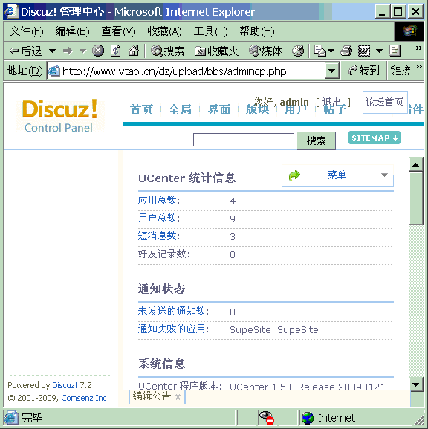The image size is (428, 429).
Task: Click the IE icon in title bar
Action: [x=11, y=12]
